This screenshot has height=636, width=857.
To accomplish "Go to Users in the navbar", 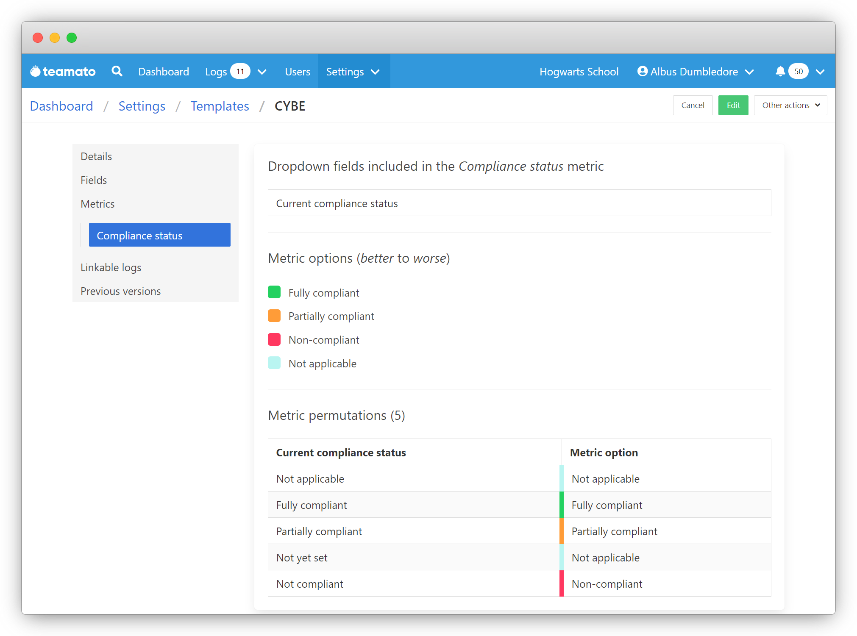I will 298,72.
